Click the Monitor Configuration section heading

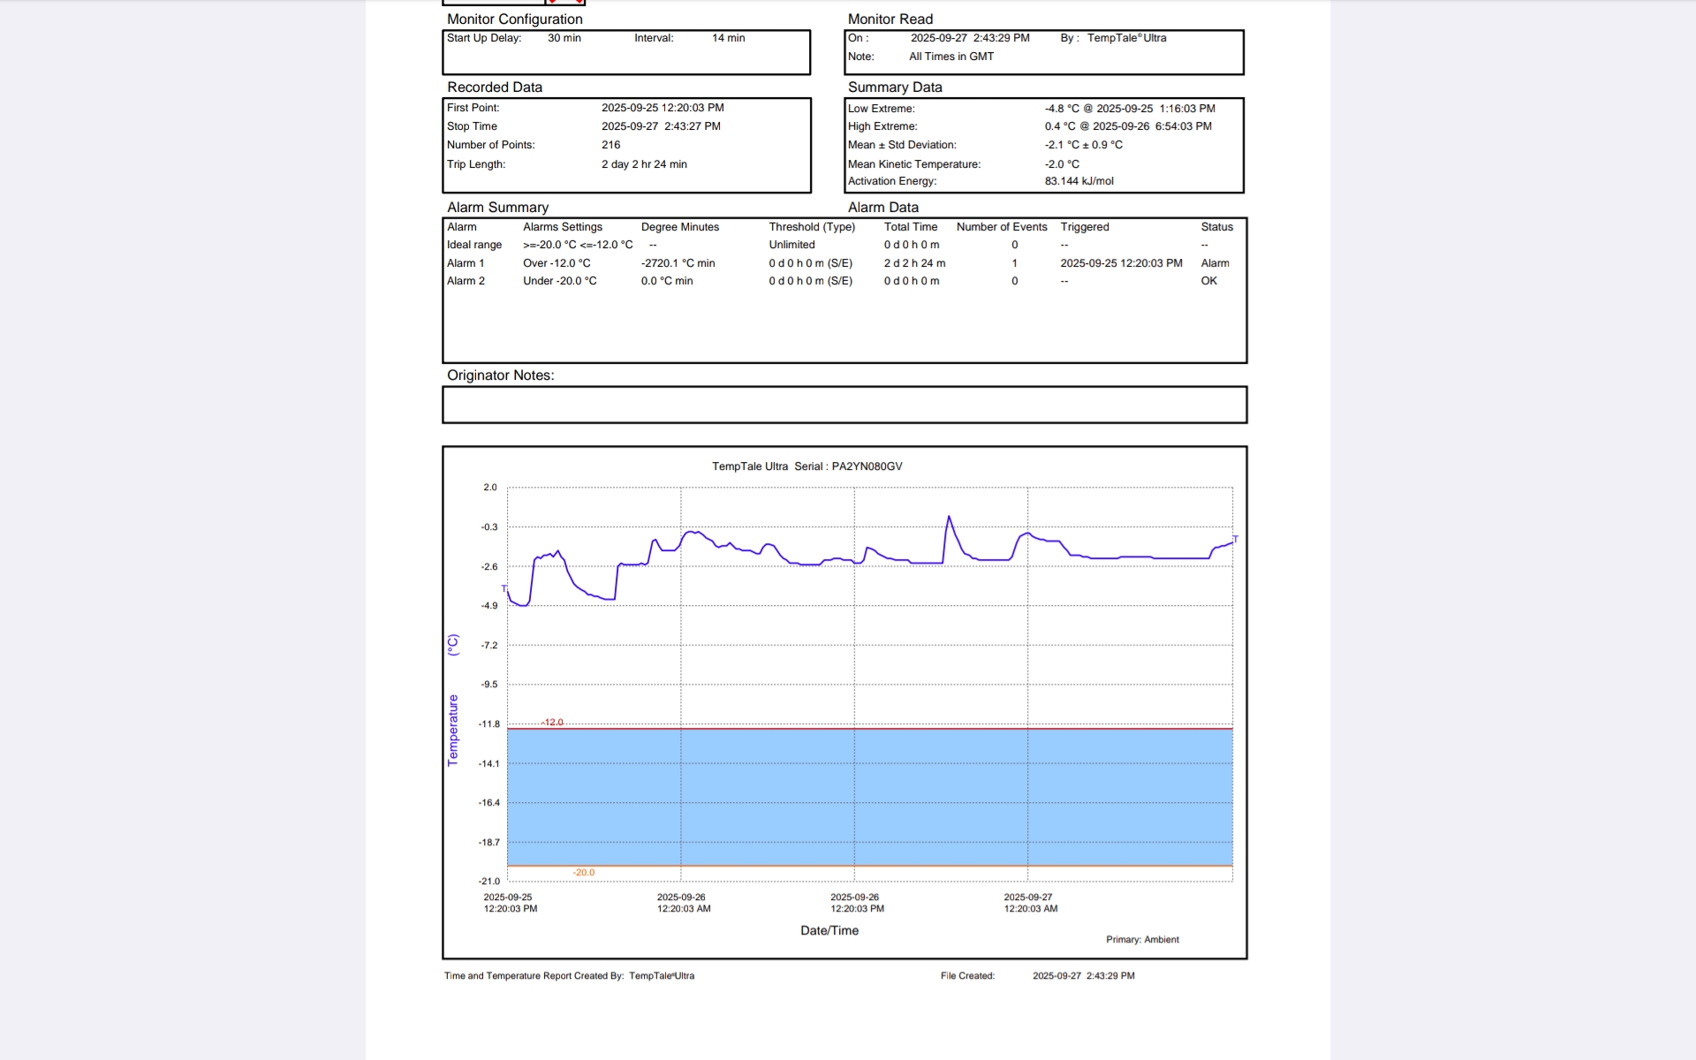[x=514, y=19]
